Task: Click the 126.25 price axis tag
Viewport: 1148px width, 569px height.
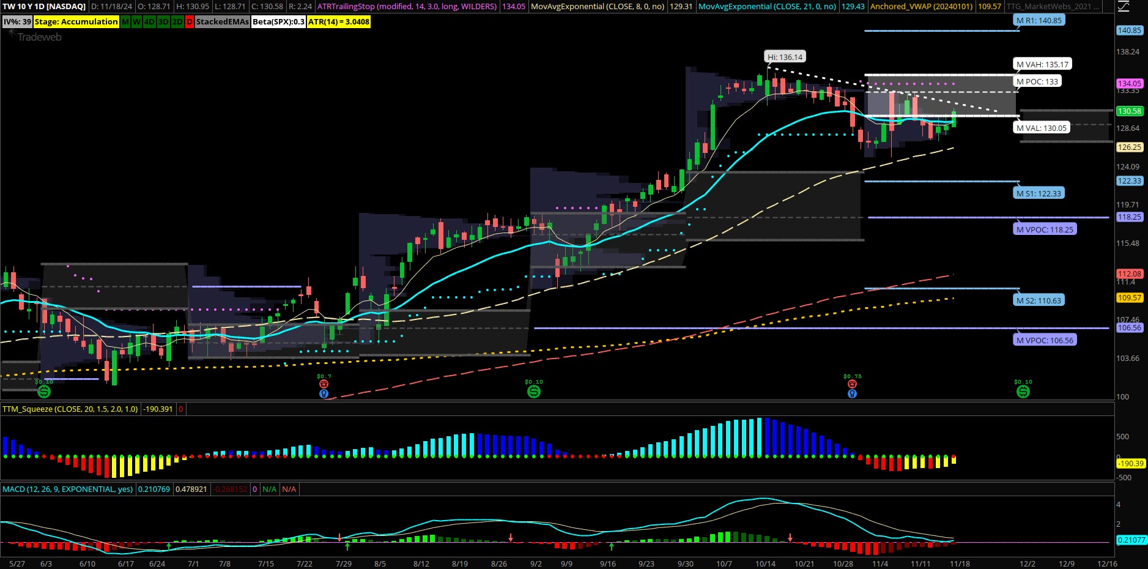Action: point(1130,147)
